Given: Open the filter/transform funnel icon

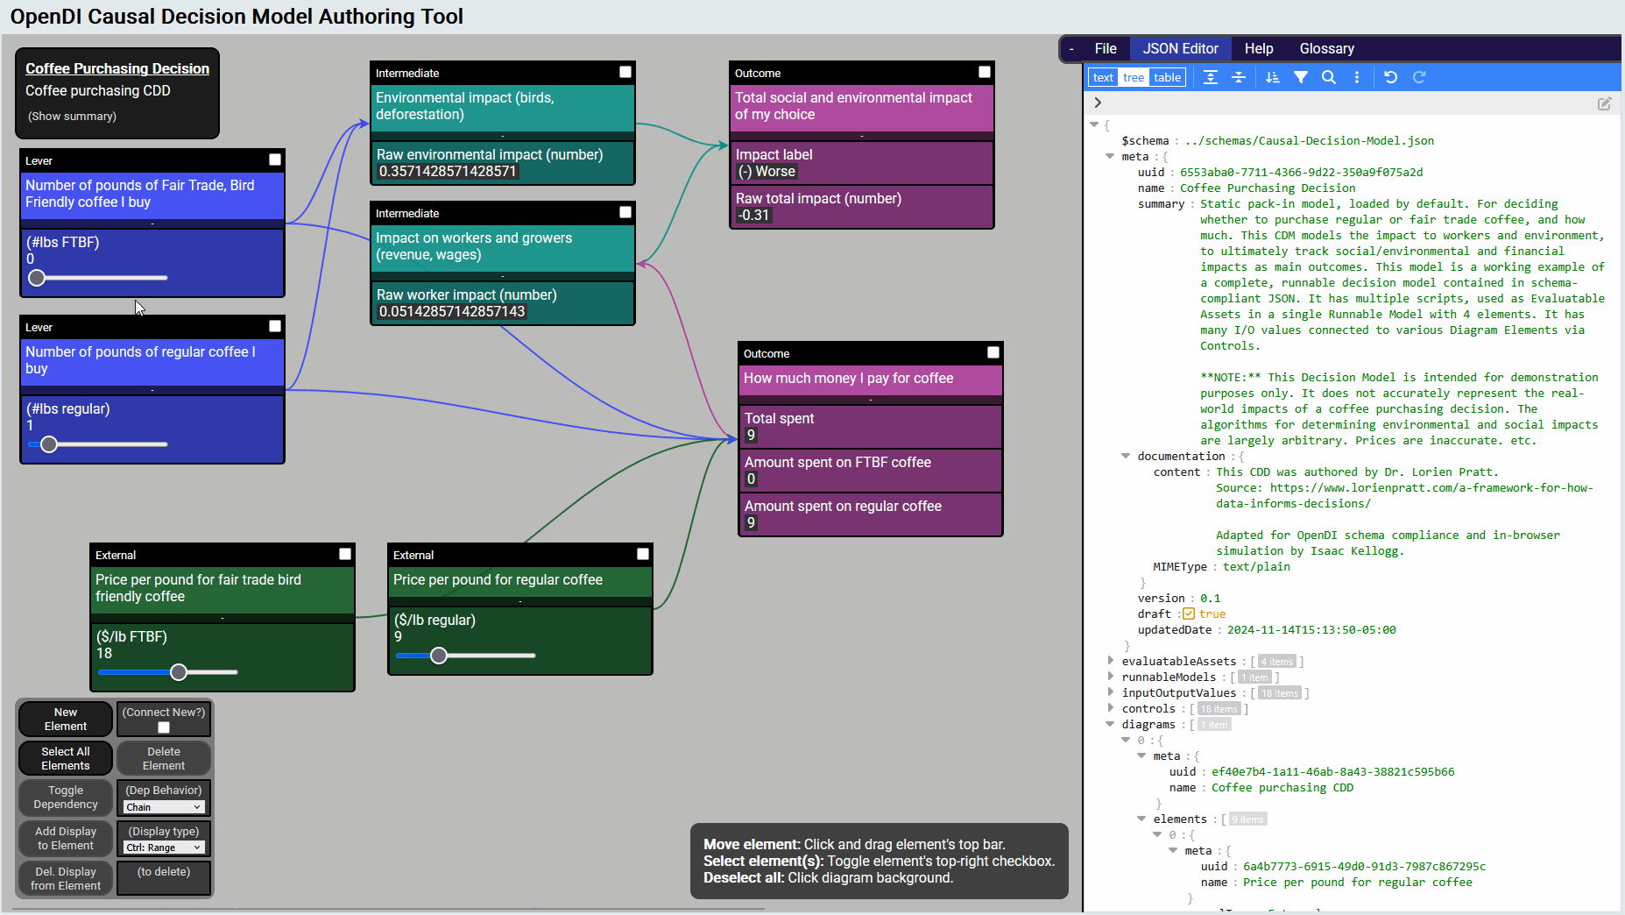Looking at the screenshot, I should pyautogui.click(x=1301, y=77).
